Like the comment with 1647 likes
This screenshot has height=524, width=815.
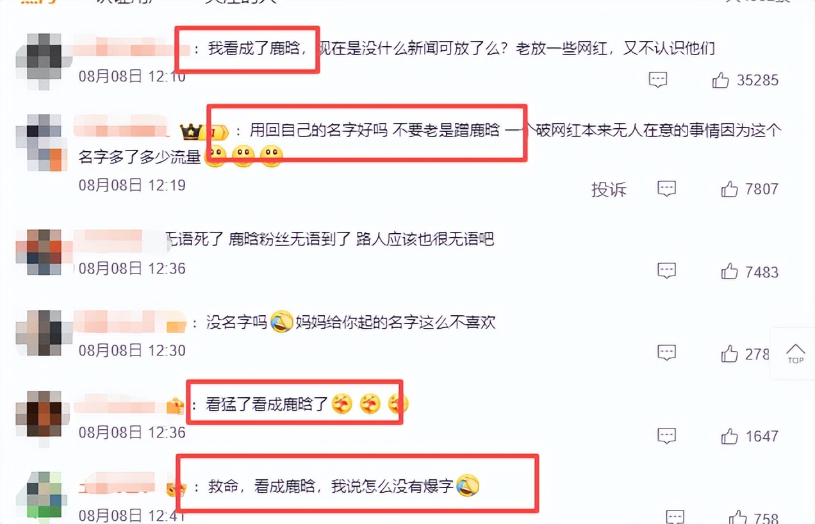(x=730, y=436)
